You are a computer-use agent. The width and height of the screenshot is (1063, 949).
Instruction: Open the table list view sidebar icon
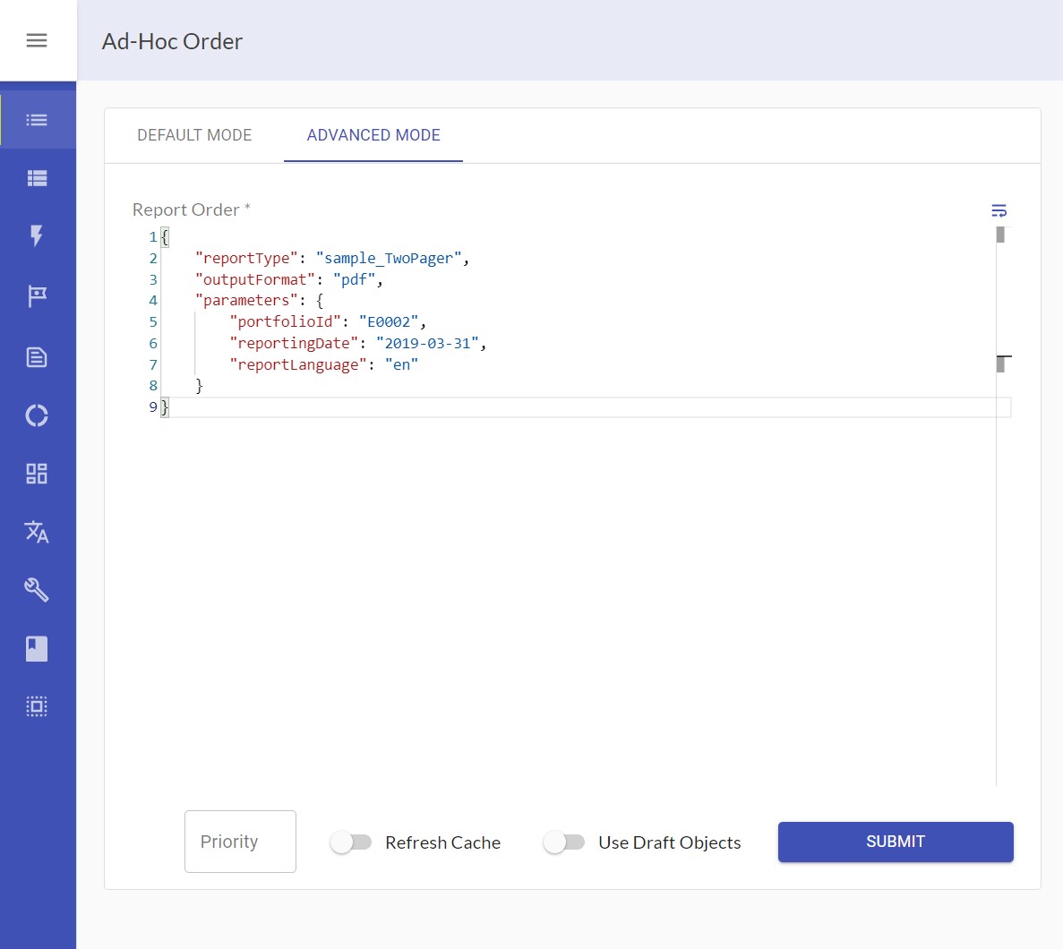tap(37, 178)
